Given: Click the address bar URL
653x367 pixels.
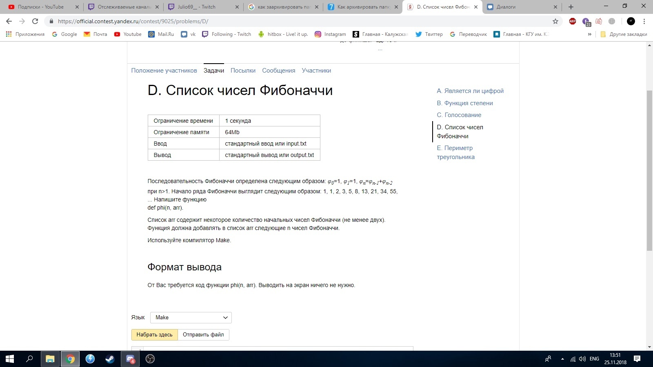Looking at the screenshot, I should pos(133,21).
